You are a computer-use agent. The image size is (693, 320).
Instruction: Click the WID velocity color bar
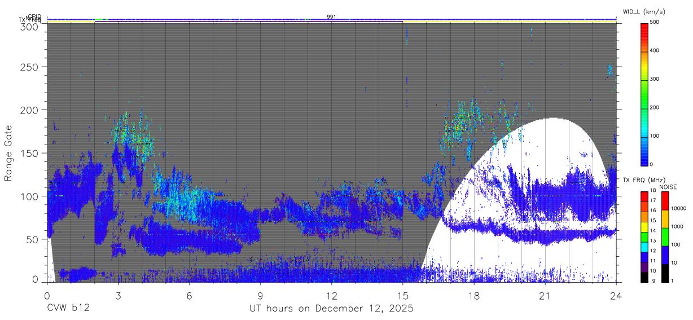644,94
